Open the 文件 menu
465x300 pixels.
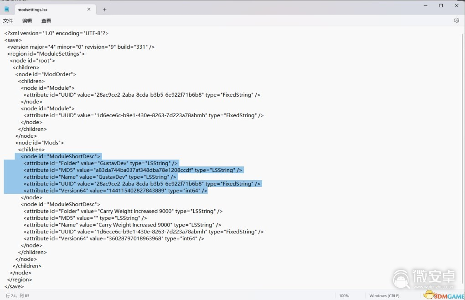click(8, 21)
